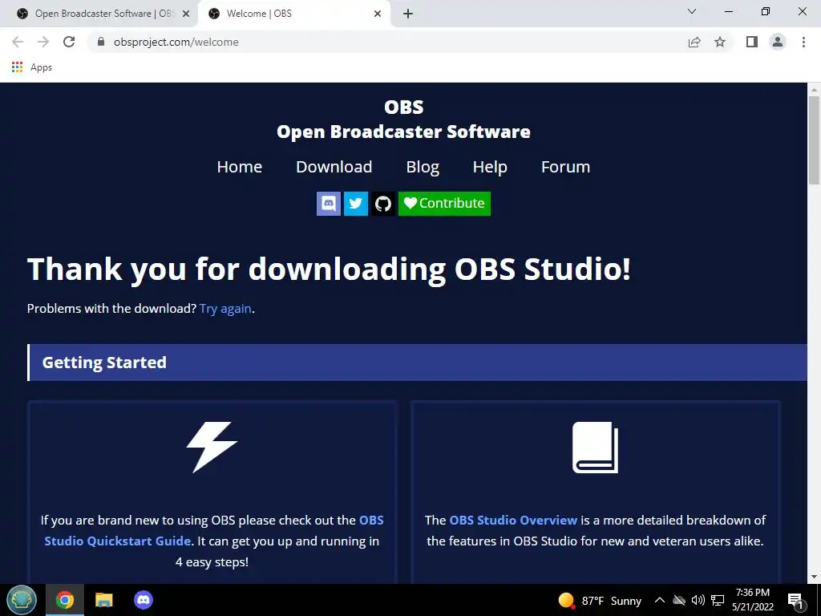Go to the Home nav item
The height and width of the screenshot is (616, 821).
(239, 167)
